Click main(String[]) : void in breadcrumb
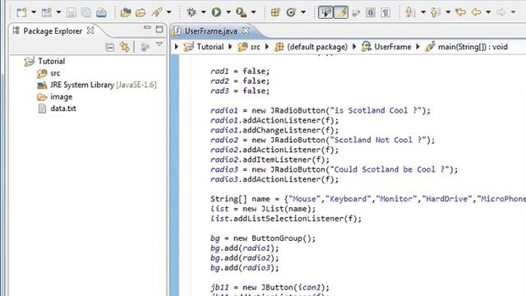Viewport: 526px width, 296px height. pos(473,47)
